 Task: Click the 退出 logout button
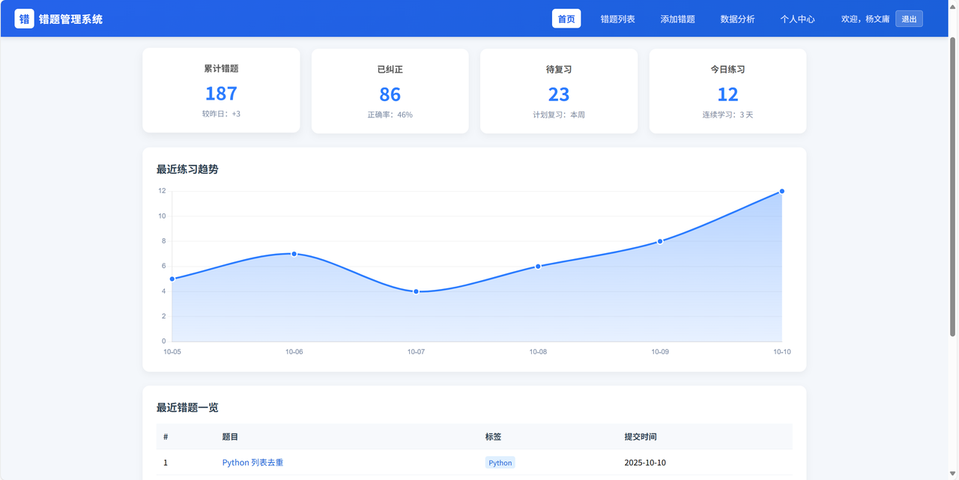909,19
